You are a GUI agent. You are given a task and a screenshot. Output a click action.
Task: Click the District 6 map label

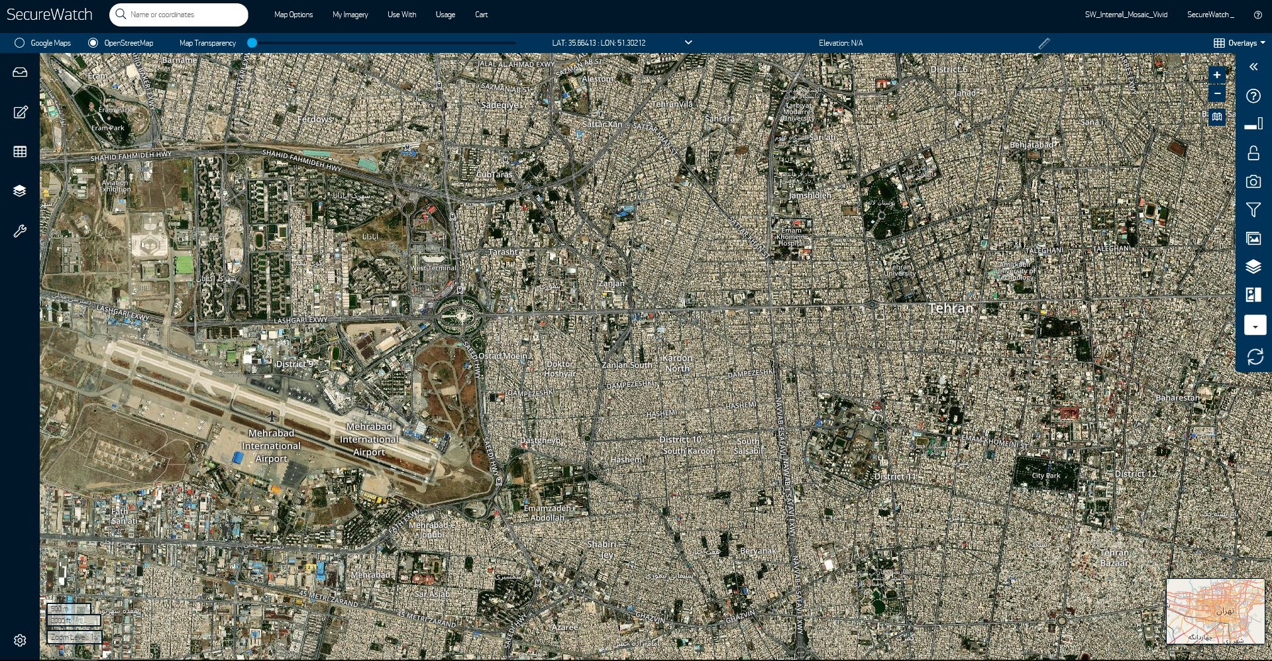(949, 69)
